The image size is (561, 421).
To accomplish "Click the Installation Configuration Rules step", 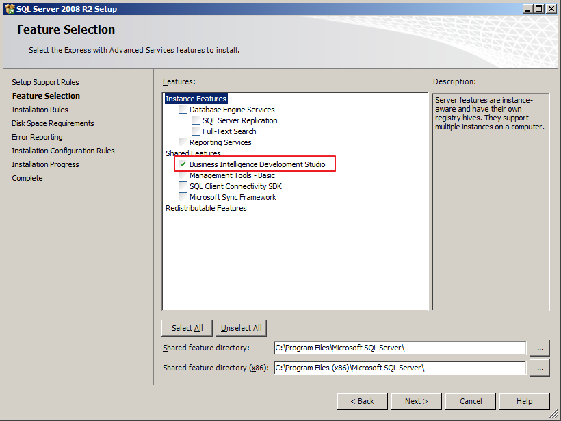I will pos(63,151).
